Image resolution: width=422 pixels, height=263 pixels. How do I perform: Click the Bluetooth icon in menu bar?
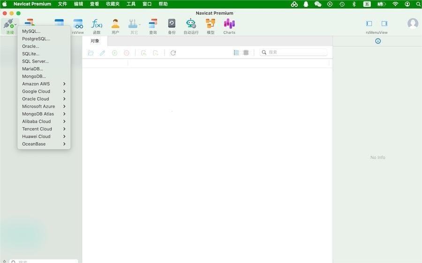pyautogui.click(x=354, y=4)
